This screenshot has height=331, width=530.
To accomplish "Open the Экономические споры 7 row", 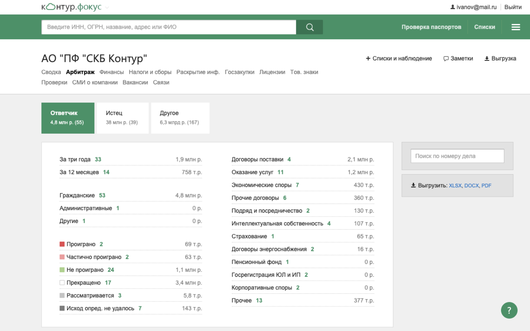I will 303,185.
